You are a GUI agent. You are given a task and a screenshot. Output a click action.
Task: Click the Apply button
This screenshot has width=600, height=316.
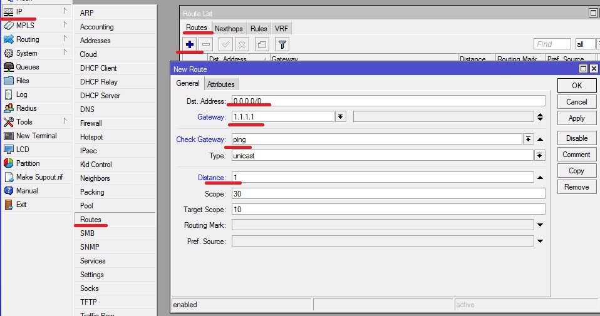tap(576, 118)
